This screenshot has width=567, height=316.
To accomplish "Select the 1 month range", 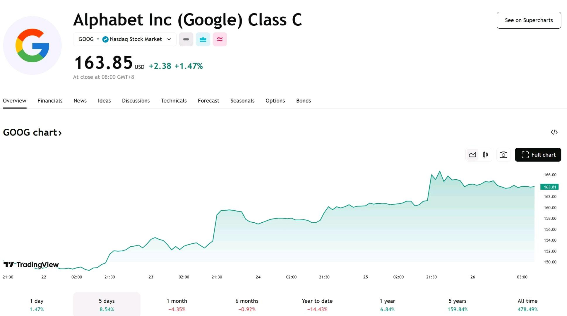I will [x=177, y=305].
